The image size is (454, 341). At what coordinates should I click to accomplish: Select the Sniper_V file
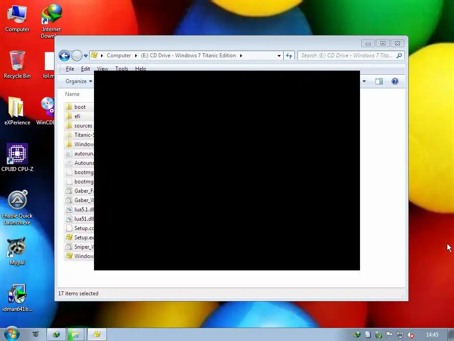tap(79, 247)
